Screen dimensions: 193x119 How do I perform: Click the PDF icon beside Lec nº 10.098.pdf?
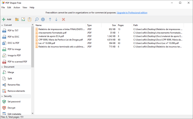(x=37, y=43)
